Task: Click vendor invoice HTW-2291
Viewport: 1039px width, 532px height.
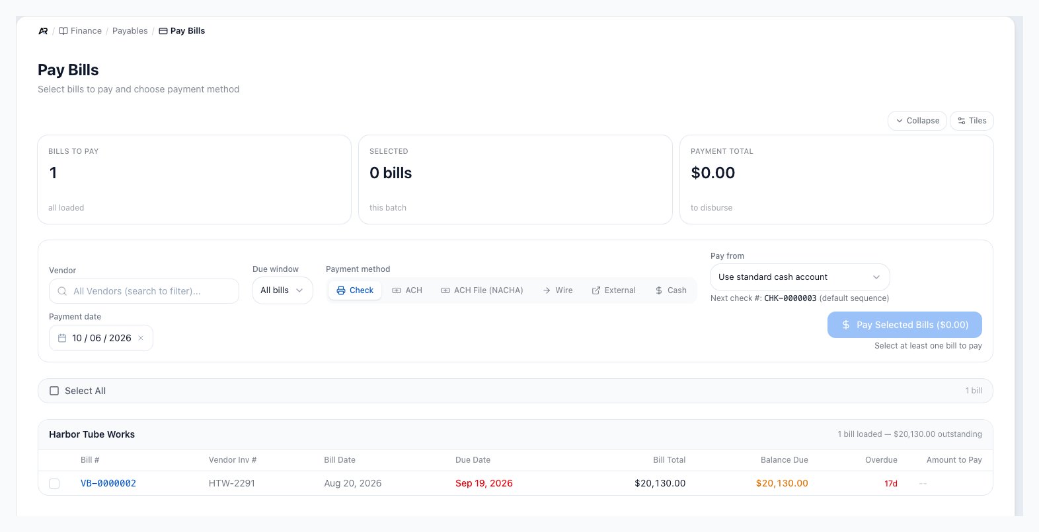Action: [x=232, y=484]
